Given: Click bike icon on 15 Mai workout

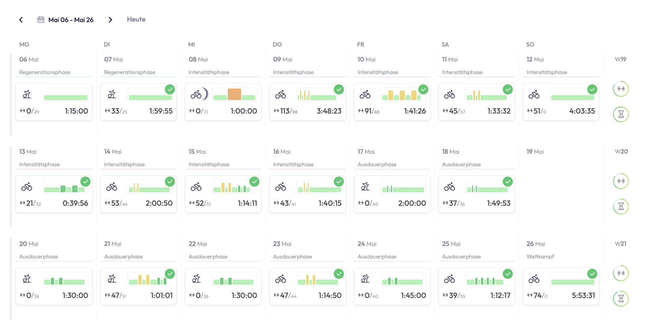Looking at the screenshot, I should [x=196, y=187].
